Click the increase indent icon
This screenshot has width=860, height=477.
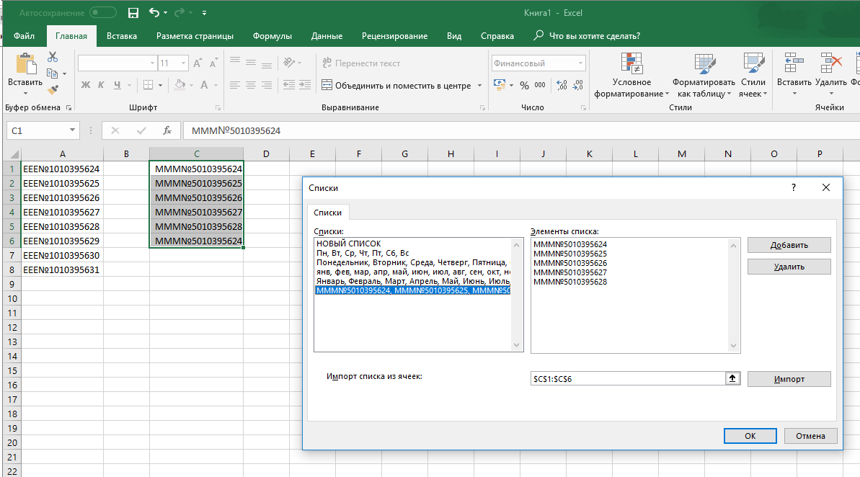point(305,85)
